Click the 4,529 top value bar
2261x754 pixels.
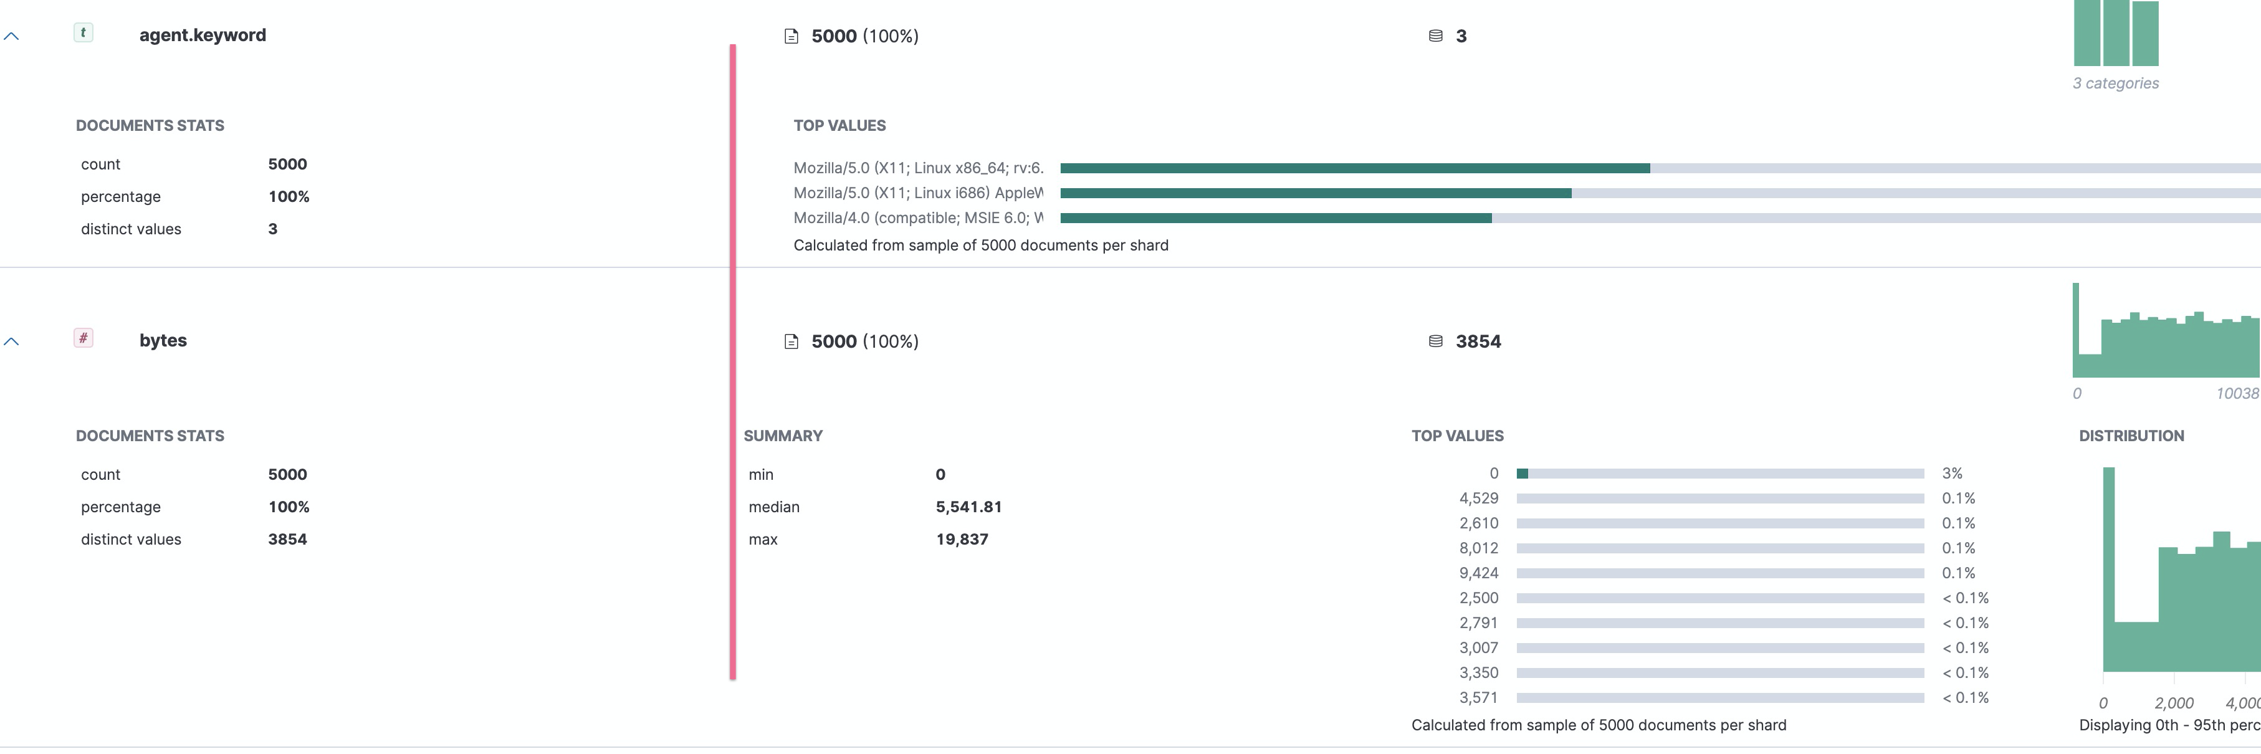(1719, 499)
